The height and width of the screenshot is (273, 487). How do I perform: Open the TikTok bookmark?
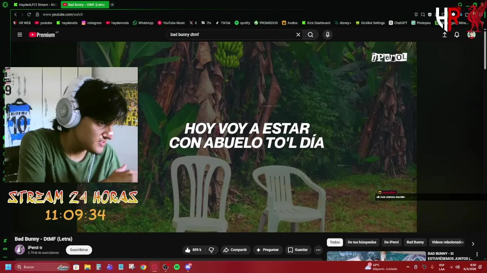click(223, 23)
